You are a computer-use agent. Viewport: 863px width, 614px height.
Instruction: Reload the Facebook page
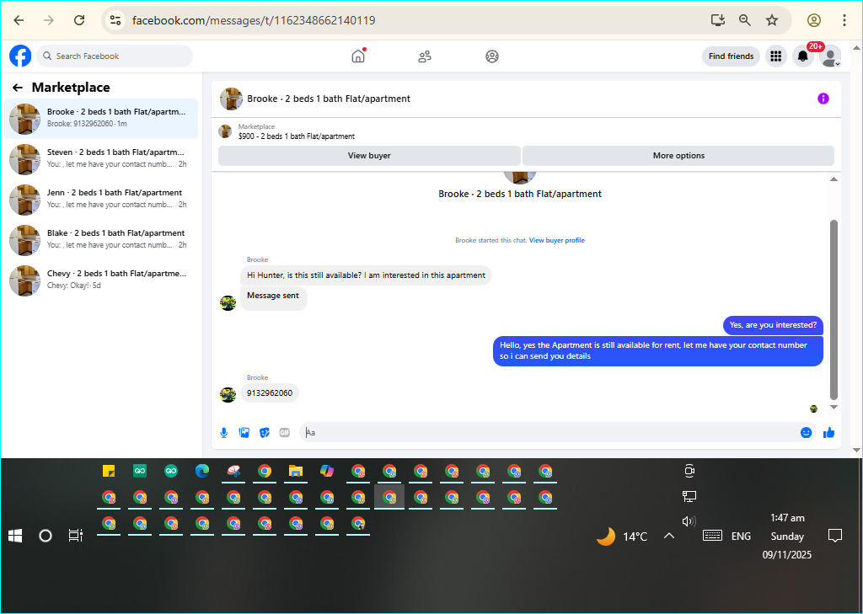[79, 20]
